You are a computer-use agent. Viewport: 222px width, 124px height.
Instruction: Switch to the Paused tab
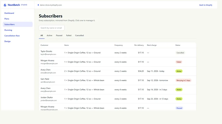(x=59, y=36)
